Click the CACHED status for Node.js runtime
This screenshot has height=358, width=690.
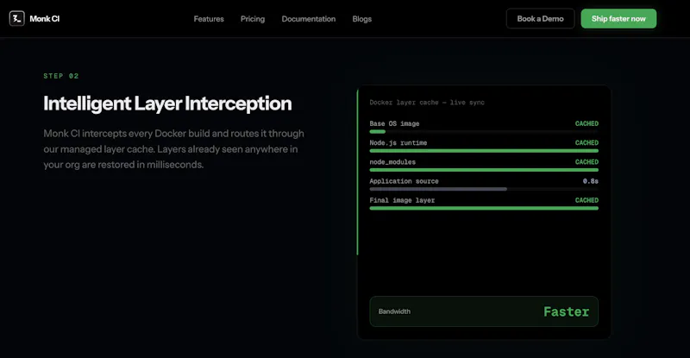(586, 142)
